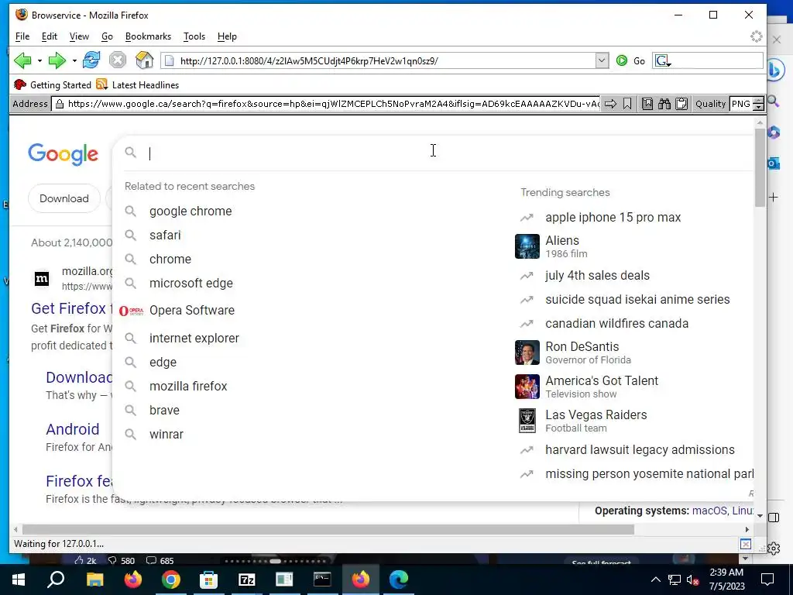This screenshot has height=595, width=793.
Task: Select 'suicide squad isekai anime series' trend
Action: (637, 300)
